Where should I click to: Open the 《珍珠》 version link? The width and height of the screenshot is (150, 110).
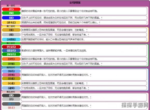click(x=11, y=75)
